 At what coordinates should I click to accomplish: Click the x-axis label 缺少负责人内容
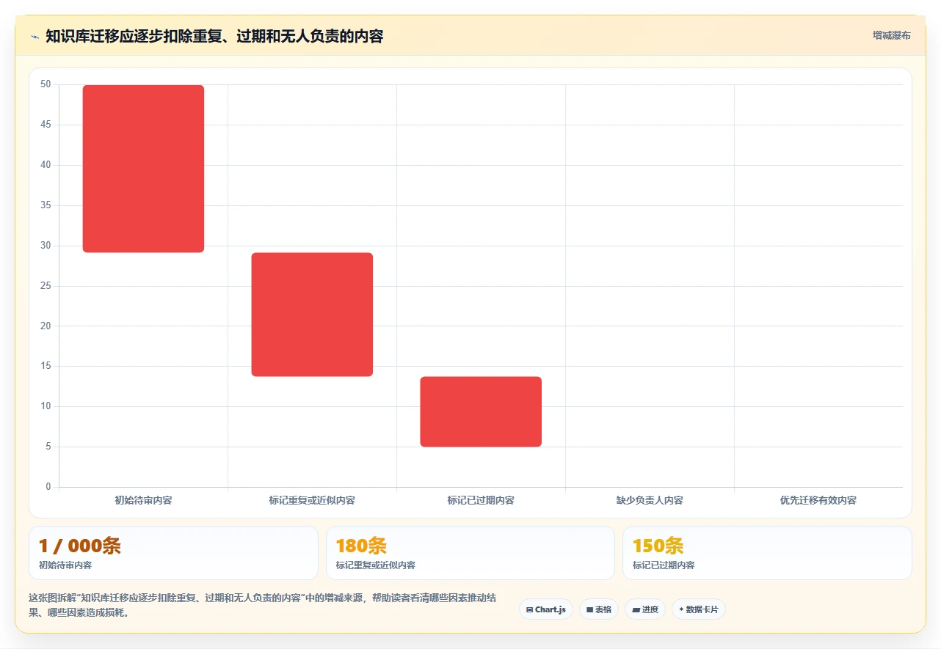click(650, 500)
